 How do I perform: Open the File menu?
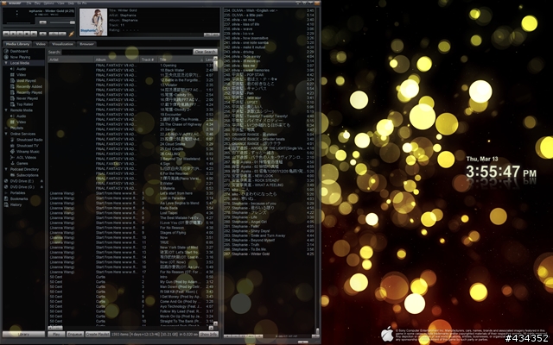[x=29, y=3]
